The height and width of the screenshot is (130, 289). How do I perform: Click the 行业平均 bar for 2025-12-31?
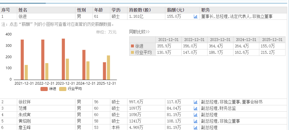click(x=108, y=67)
